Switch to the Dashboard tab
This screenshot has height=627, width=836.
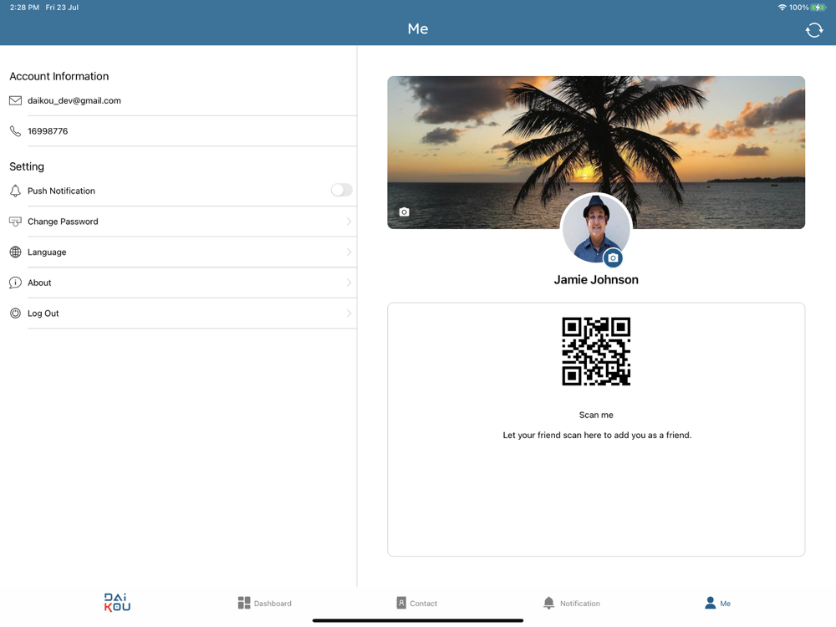coord(265,603)
